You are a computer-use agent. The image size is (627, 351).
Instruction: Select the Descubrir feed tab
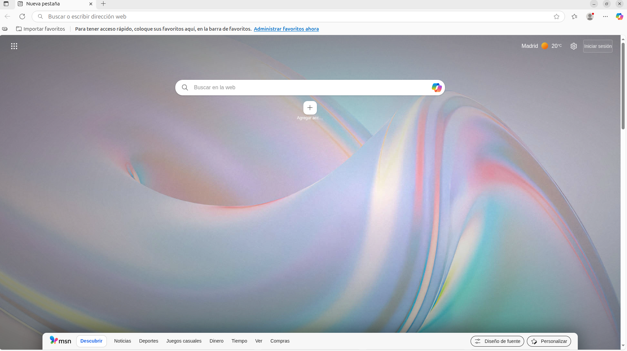(x=91, y=341)
